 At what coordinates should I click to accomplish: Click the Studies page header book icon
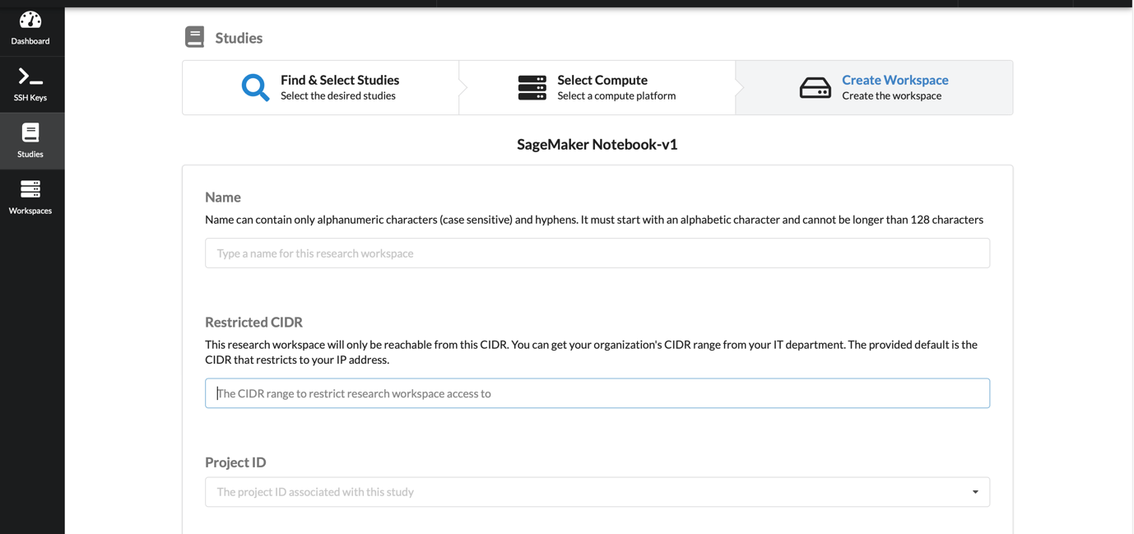point(195,37)
